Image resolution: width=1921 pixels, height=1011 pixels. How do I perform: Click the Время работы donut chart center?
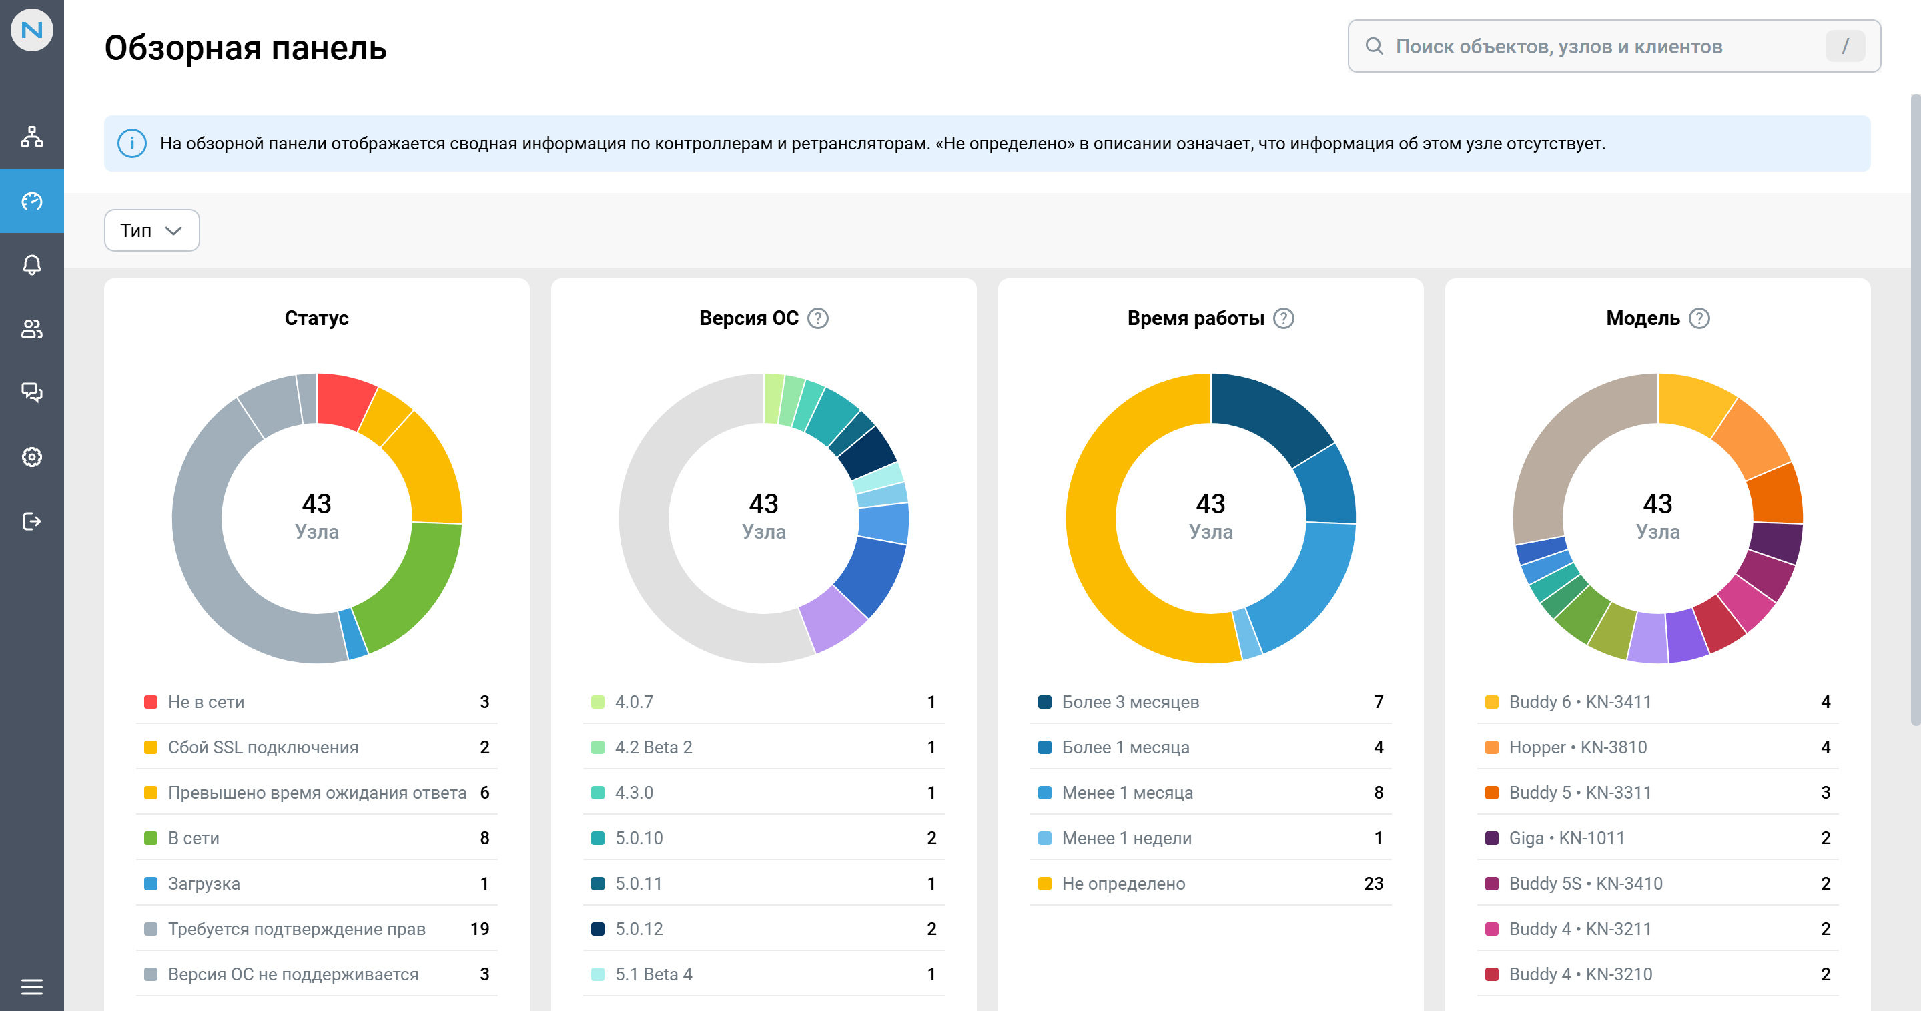click(x=1211, y=517)
